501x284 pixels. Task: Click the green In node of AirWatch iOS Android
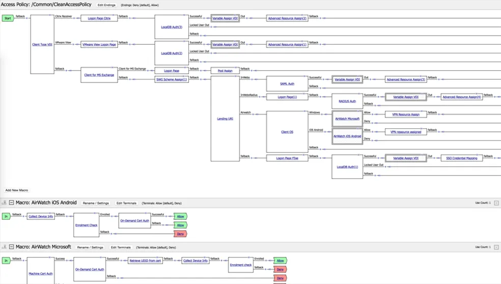(x=6, y=216)
